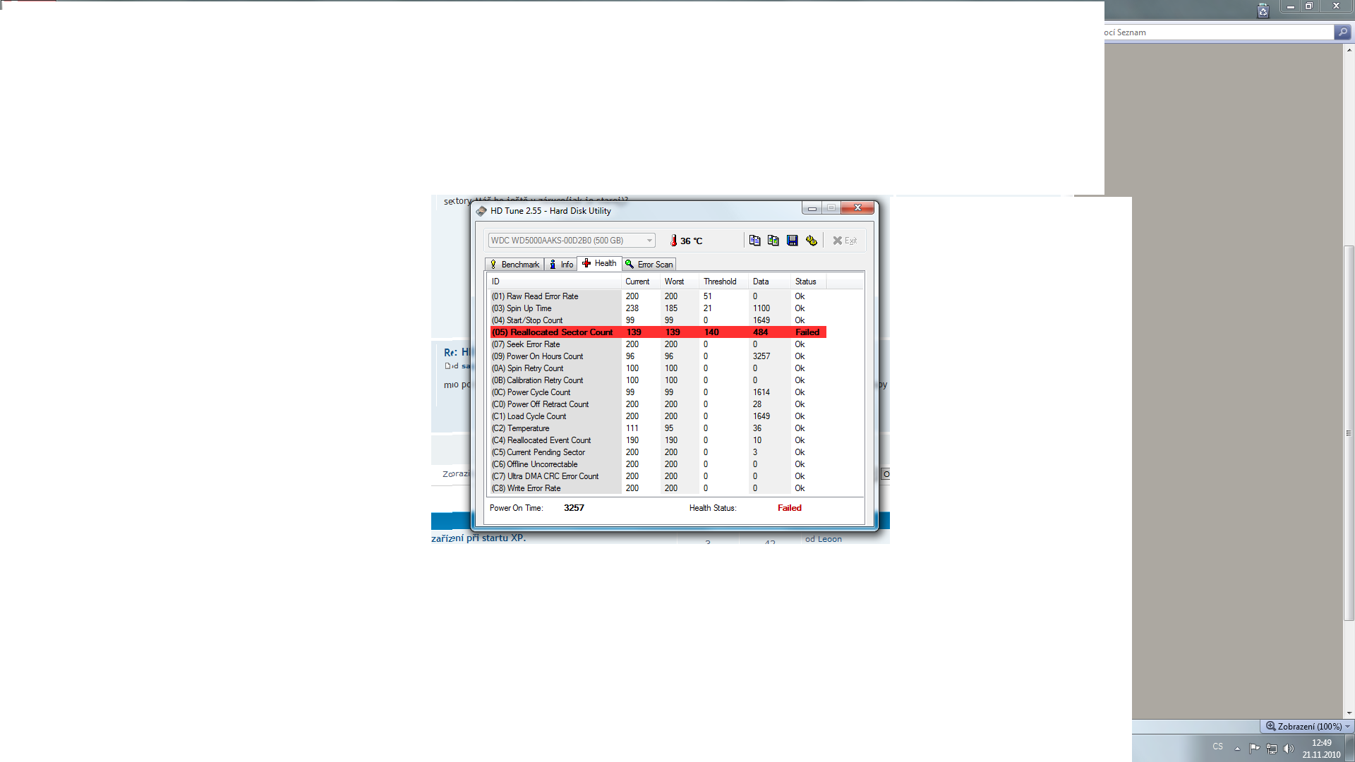Click the Threshold column header
Viewport: 1355px width, 762px height.
click(x=720, y=282)
